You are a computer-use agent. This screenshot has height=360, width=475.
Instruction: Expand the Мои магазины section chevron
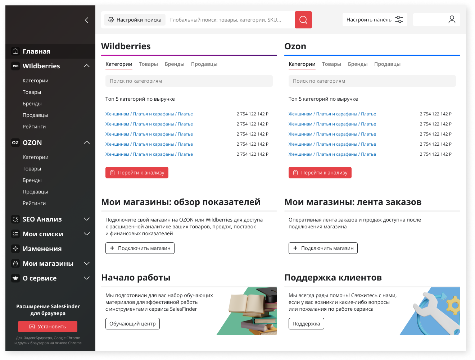tap(87, 263)
